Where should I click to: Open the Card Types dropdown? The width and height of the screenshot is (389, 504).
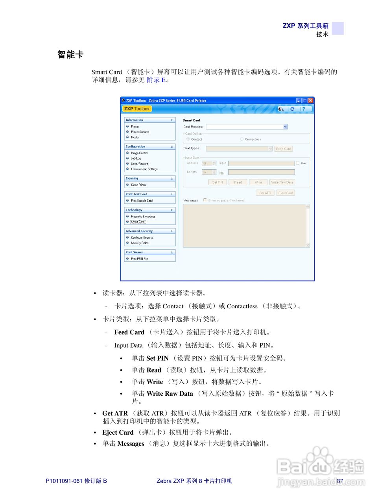click(270, 149)
